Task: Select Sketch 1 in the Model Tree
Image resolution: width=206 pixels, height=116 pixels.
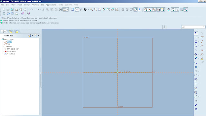Action: point(12,54)
